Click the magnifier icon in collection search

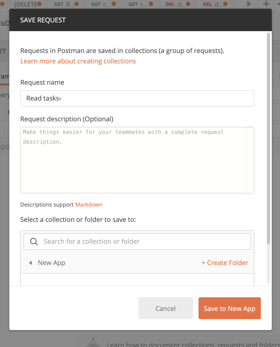34,241
